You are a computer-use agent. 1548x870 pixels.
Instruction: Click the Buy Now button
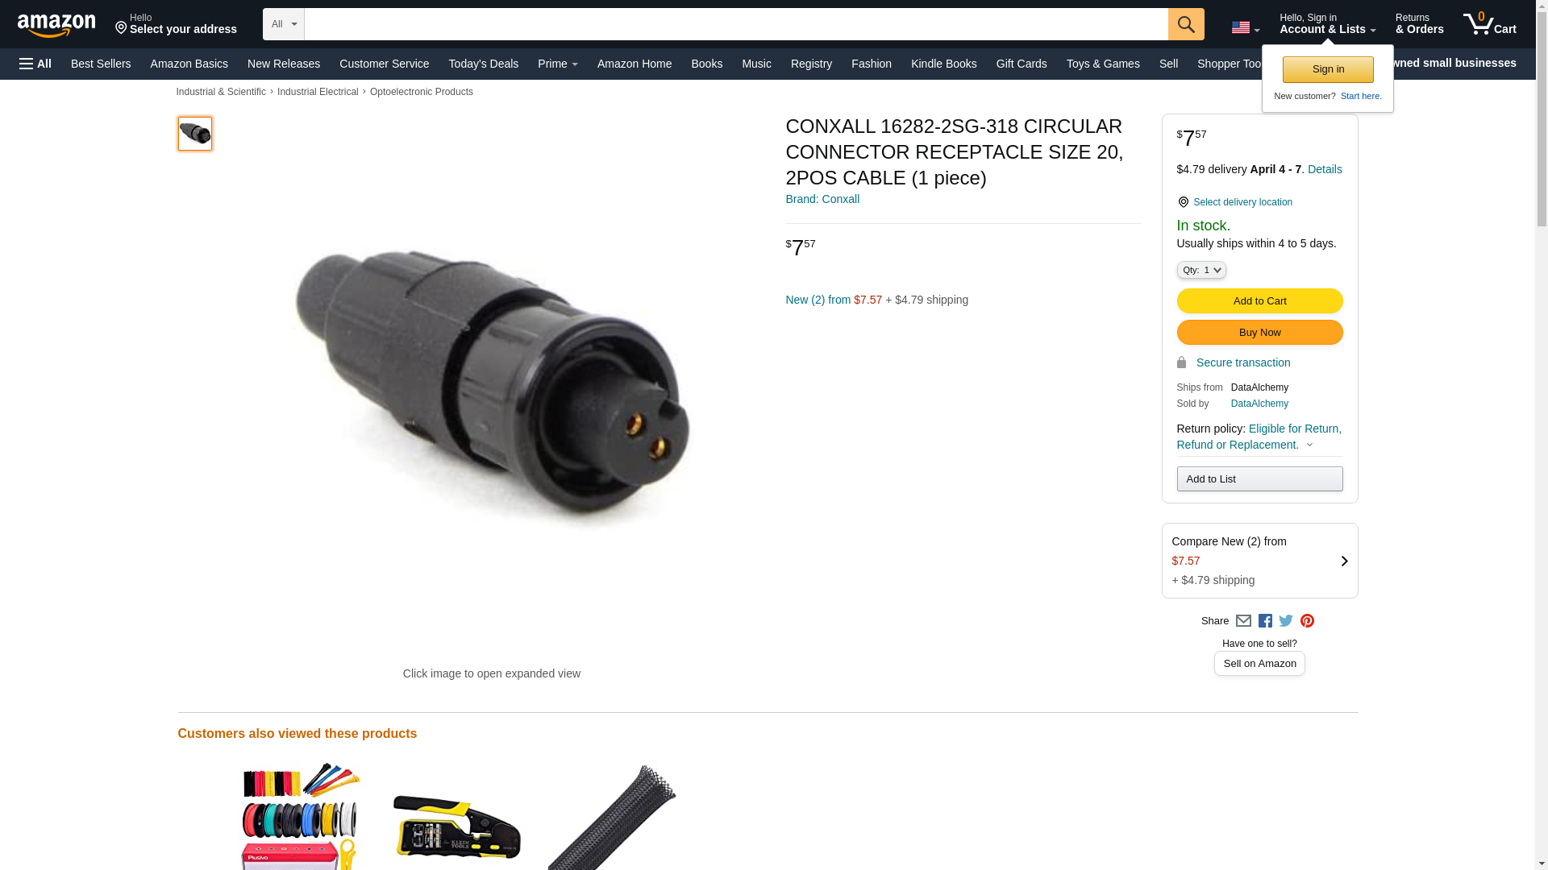1259,332
